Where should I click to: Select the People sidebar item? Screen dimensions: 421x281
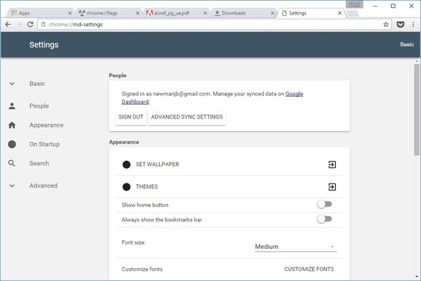click(x=39, y=106)
